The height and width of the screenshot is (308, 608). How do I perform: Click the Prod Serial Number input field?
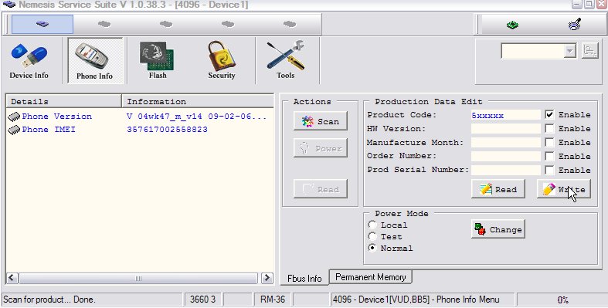[x=505, y=170]
